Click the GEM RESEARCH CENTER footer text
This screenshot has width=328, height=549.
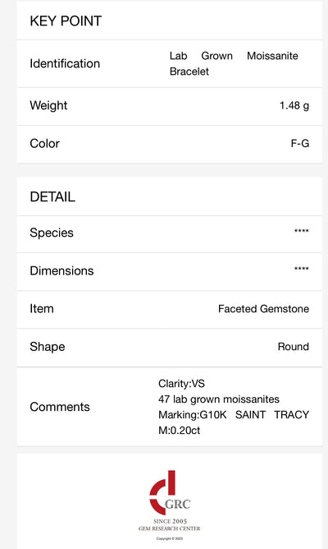click(x=170, y=528)
